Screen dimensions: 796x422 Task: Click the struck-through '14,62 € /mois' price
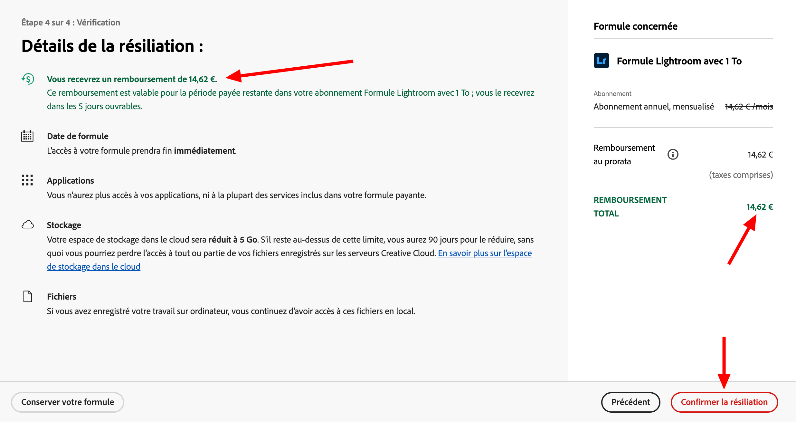(749, 107)
